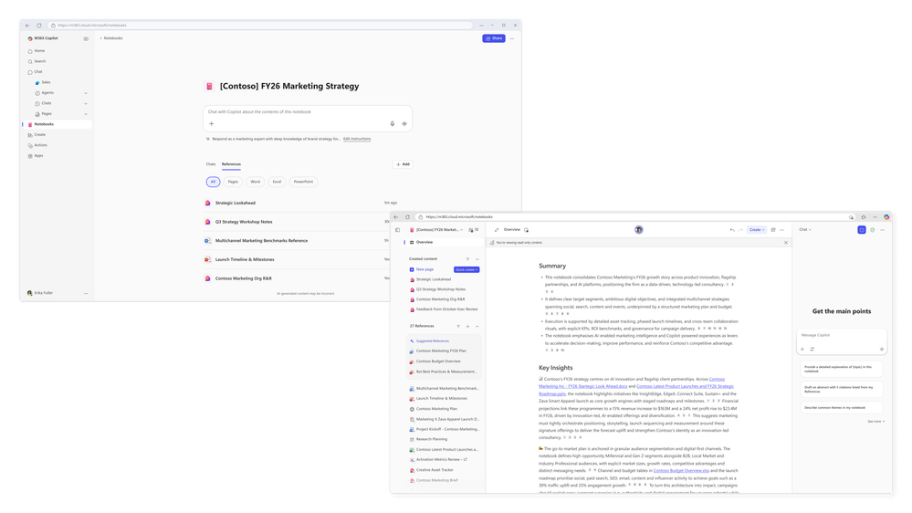Expand the Pages section chevron in the sidebar
The width and height of the screenshot is (912, 513).
click(x=86, y=114)
